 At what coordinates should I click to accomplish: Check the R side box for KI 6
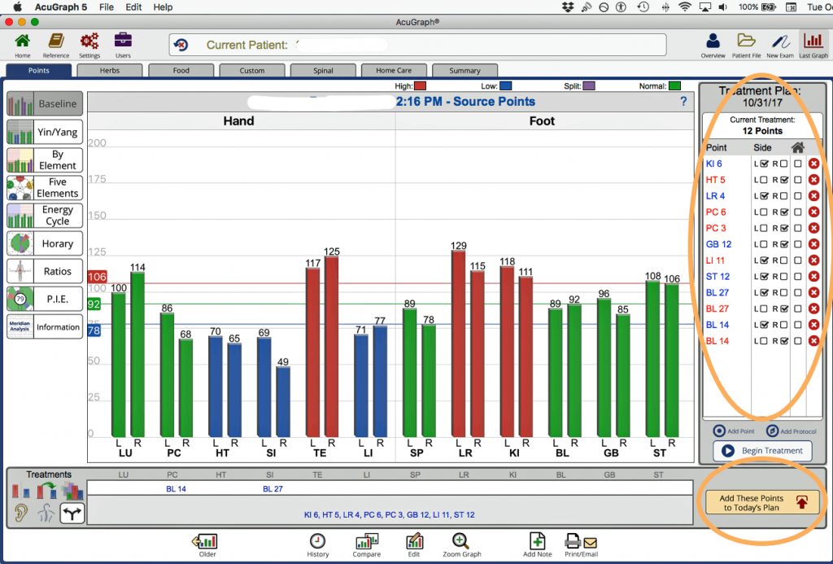point(784,164)
